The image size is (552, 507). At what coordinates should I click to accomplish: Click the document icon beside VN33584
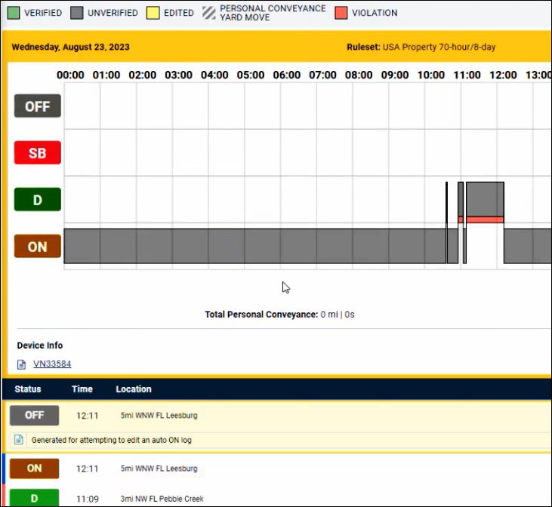pos(22,364)
